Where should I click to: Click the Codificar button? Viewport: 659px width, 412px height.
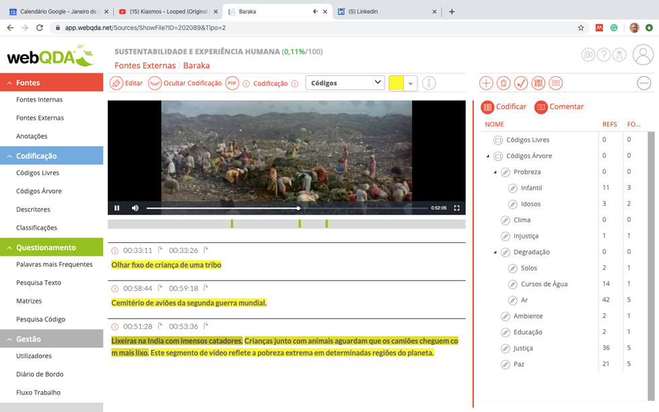click(x=504, y=107)
